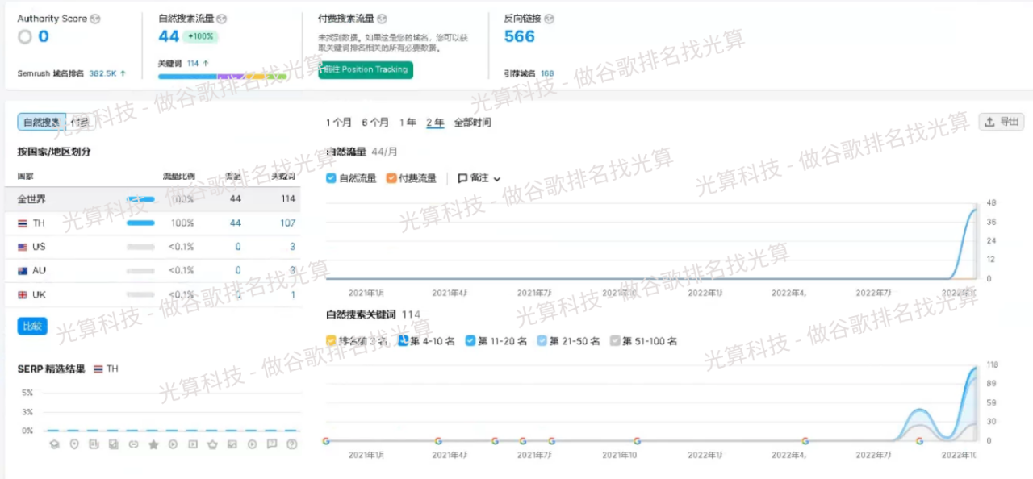Open the 备注 dropdown

coord(497,178)
